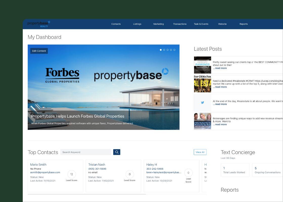Click 'Last Active: 10/29/2021' text
The height and width of the screenshot is (202, 283).
coord(159,181)
